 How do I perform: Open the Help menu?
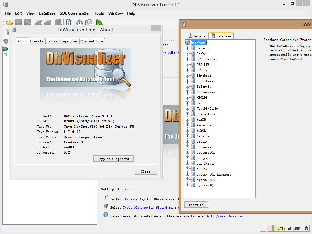(131, 13)
